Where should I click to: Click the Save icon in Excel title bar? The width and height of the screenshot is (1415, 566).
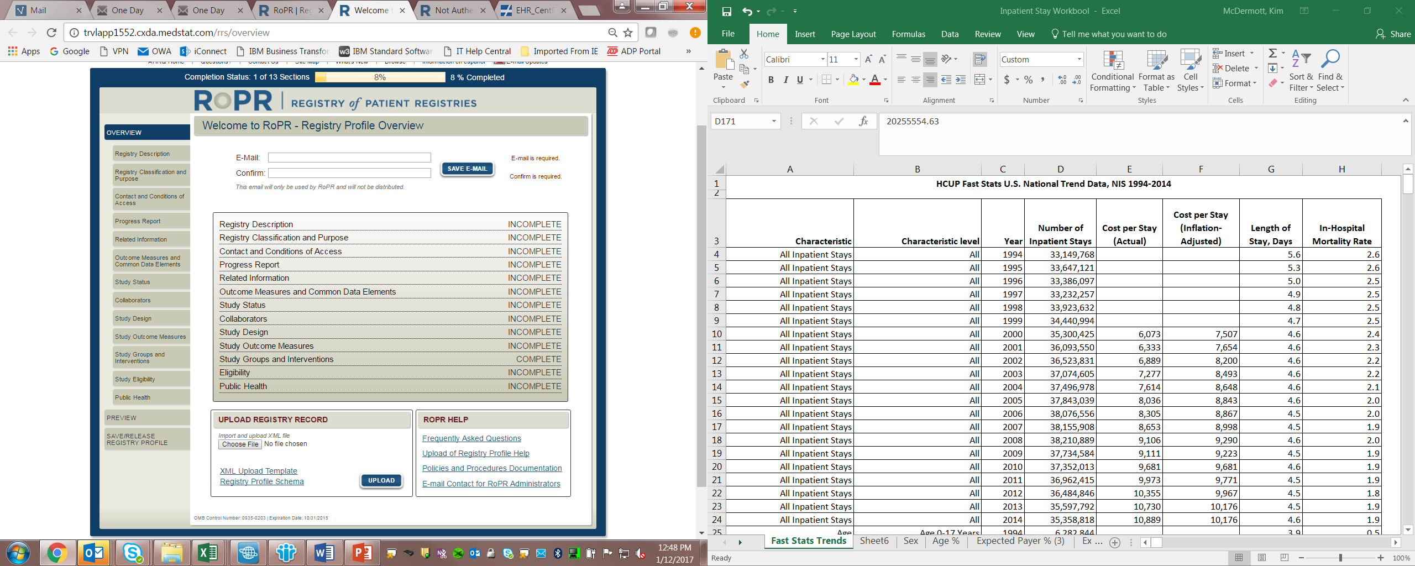[726, 11]
